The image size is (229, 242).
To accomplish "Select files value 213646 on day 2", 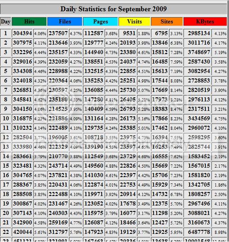I will [x=58, y=43].
